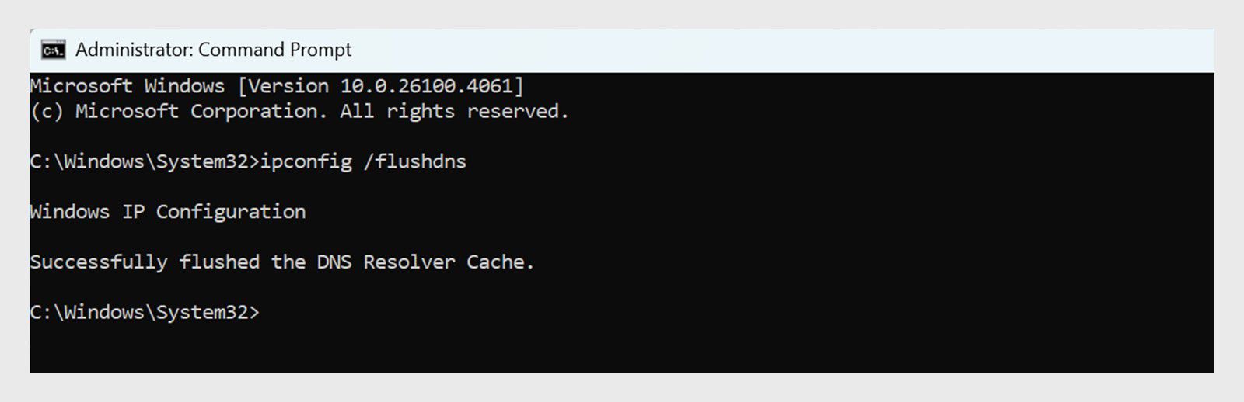1244x402 pixels.
Task: Click the "All rights reserved." text
Action: 454,112
